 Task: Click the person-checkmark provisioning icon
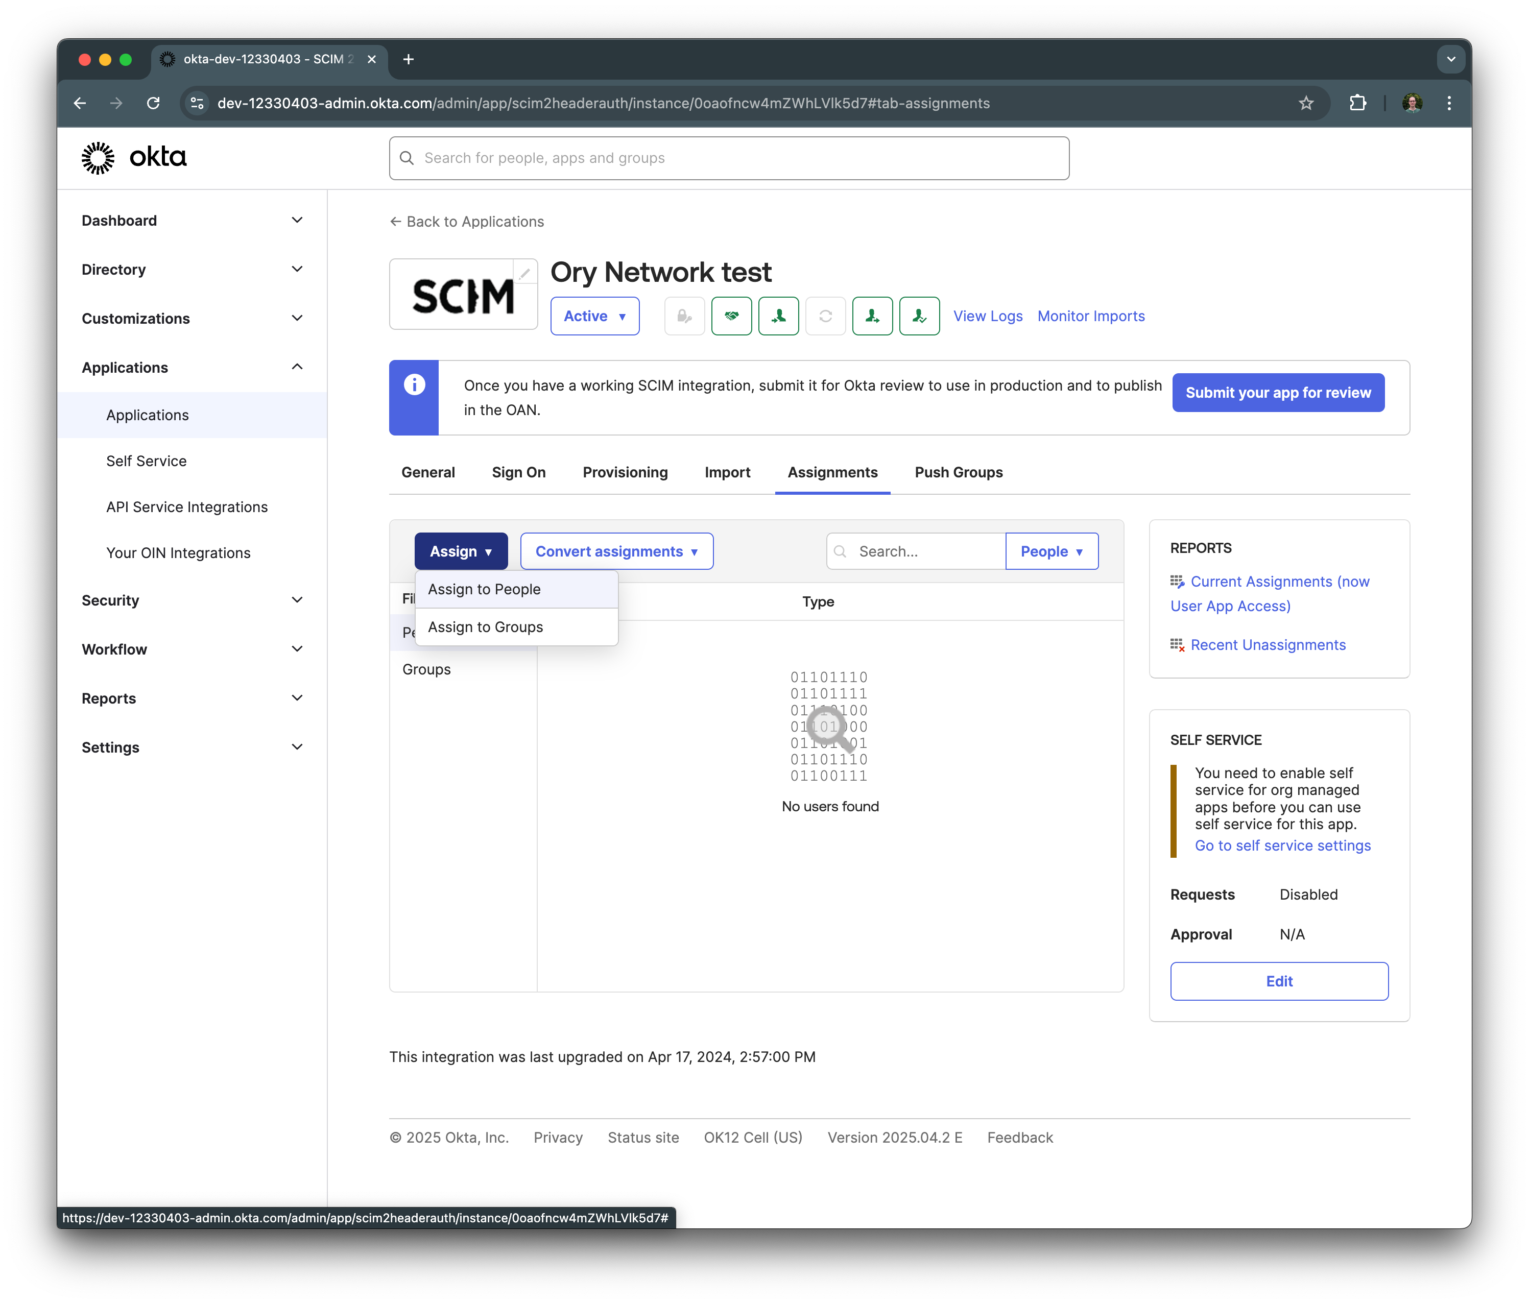tap(919, 316)
